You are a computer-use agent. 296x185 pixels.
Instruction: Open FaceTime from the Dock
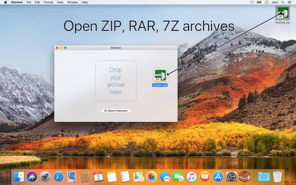tap(178, 177)
